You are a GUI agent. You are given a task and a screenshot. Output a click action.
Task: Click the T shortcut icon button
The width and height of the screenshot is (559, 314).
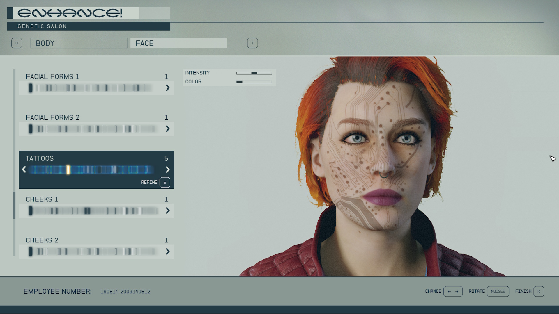(252, 43)
